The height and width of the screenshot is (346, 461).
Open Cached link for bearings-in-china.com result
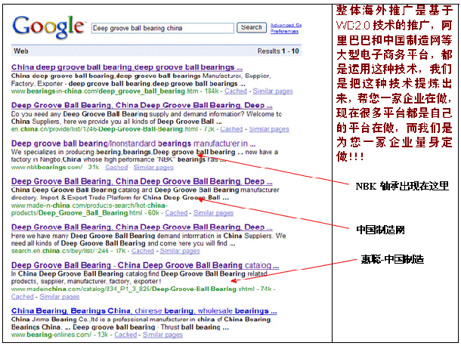point(236,91)
